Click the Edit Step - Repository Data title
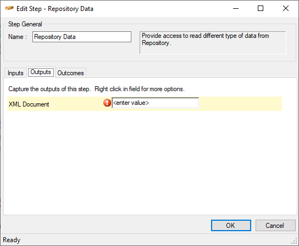The image size is (299, 246). pos(55,9)
